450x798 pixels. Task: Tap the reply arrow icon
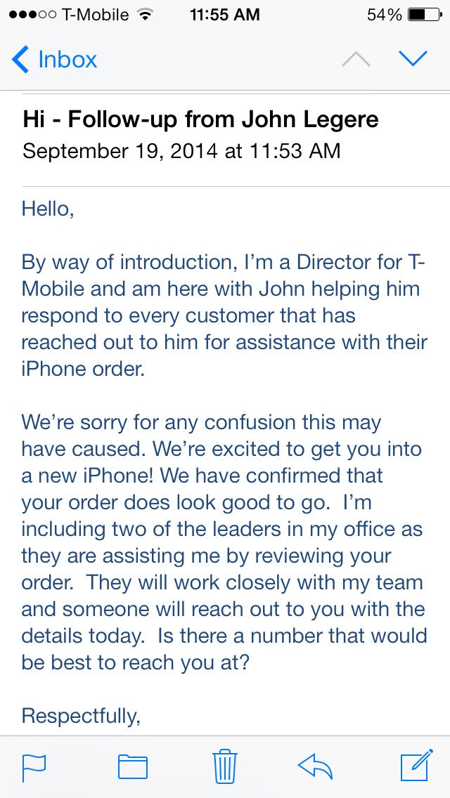point(315,766)
